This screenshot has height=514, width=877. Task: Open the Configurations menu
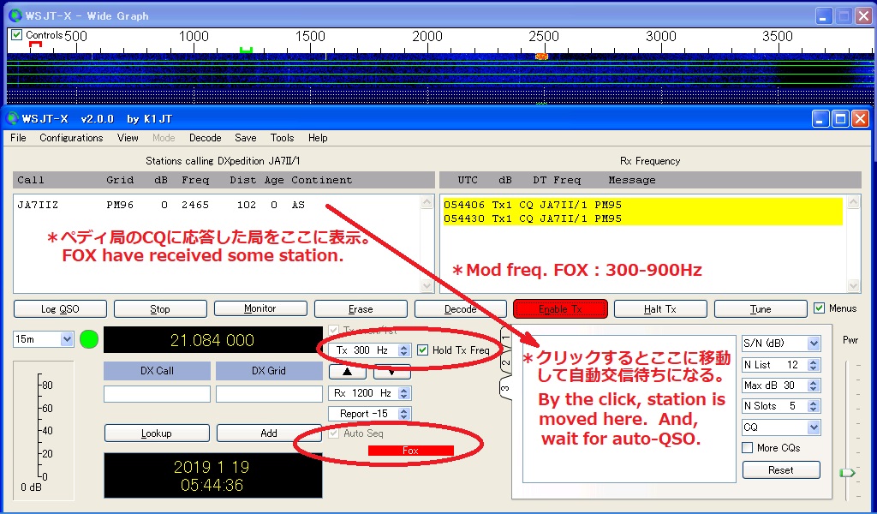[71, 138]
